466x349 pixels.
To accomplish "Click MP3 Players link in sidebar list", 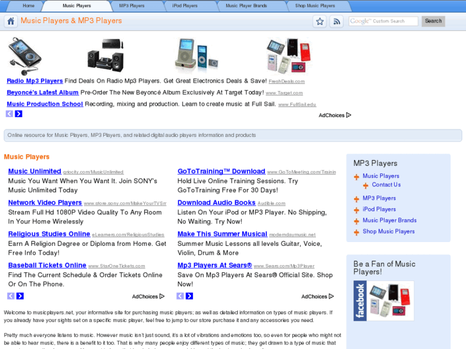I will [379, 198].
